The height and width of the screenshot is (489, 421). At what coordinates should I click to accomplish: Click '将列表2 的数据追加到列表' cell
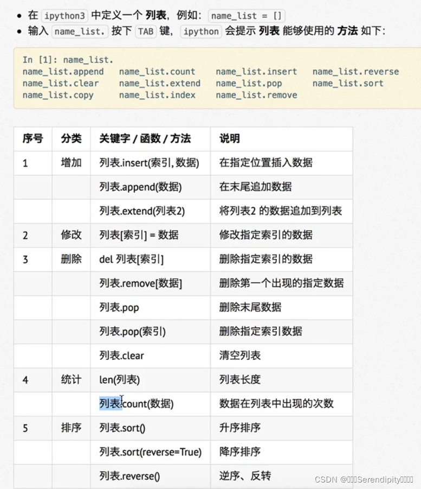[x=281, y=211]
